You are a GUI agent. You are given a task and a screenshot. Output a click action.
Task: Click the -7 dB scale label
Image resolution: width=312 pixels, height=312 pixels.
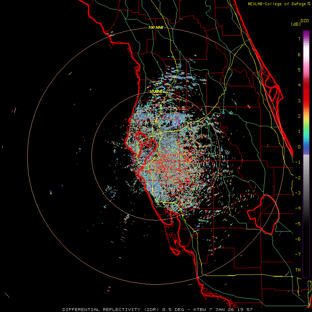(298, 254)
